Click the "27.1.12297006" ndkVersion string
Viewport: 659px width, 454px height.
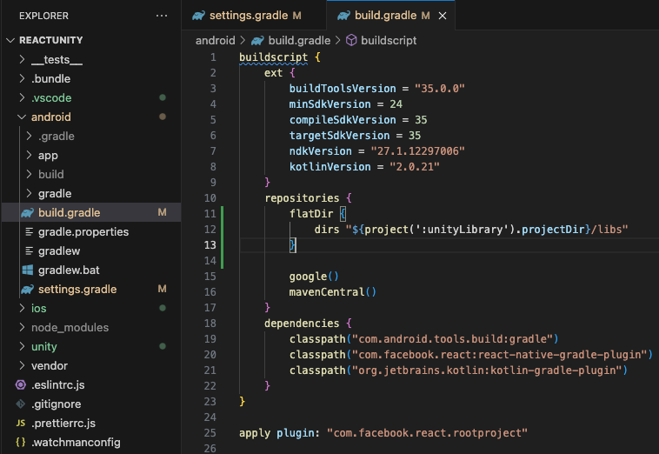tap(418, 151)
